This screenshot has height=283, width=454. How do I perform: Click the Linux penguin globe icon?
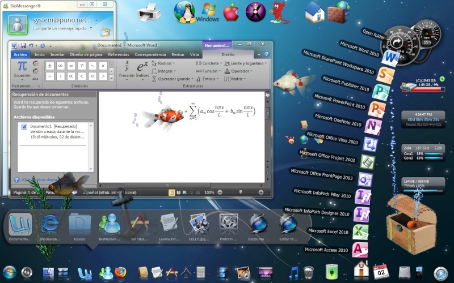point(185,12)
